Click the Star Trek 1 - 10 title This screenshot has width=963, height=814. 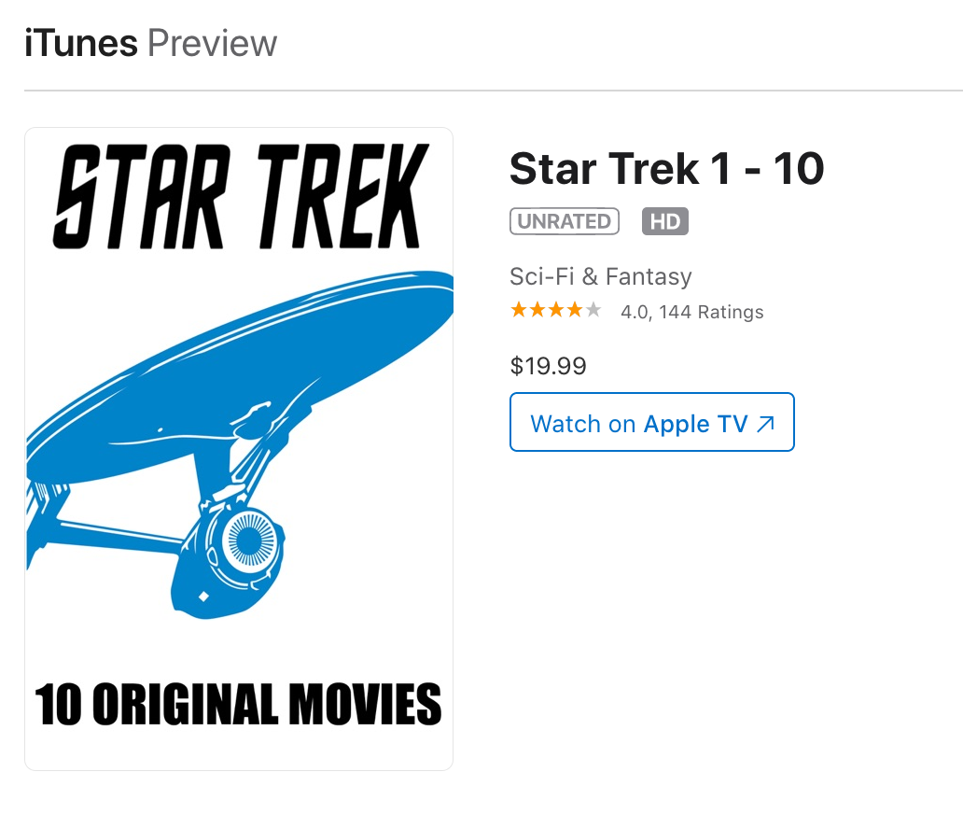666,169
